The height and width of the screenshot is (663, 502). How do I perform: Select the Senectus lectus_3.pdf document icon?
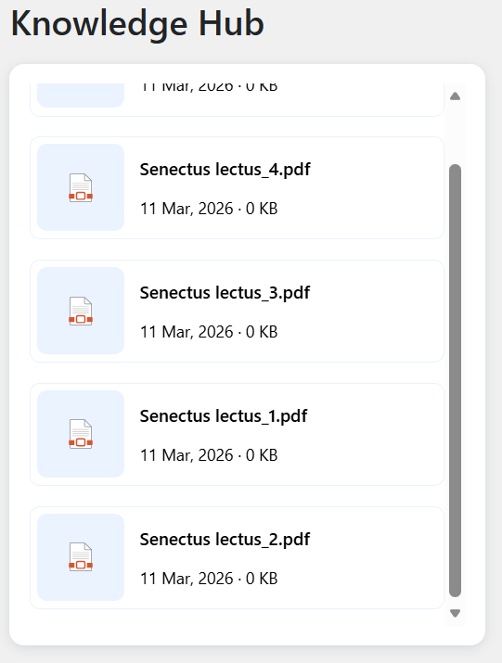[x=81, y=312]
